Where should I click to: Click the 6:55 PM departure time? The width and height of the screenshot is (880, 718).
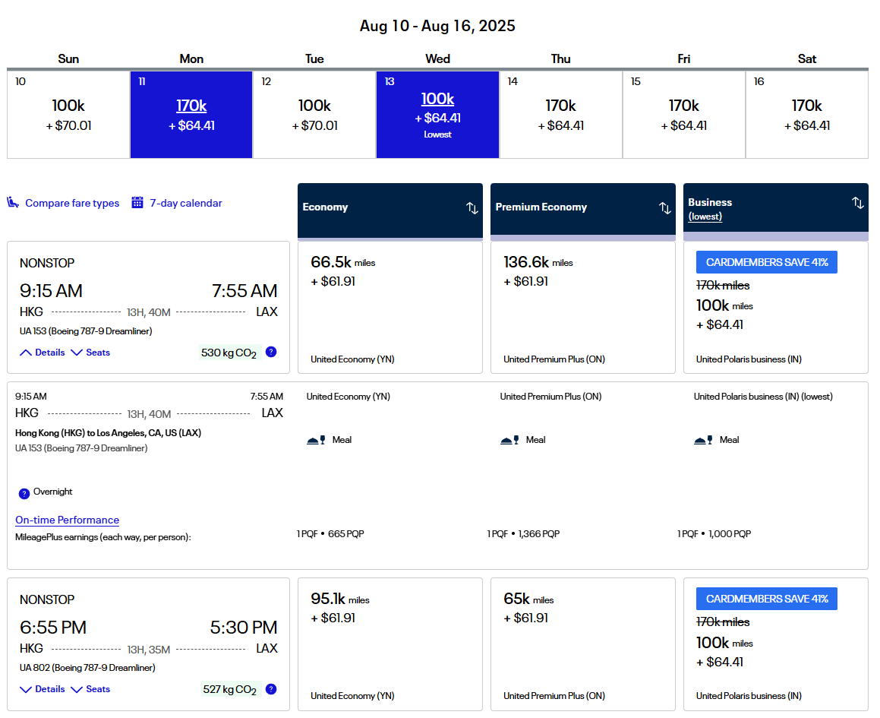[53, 627]
